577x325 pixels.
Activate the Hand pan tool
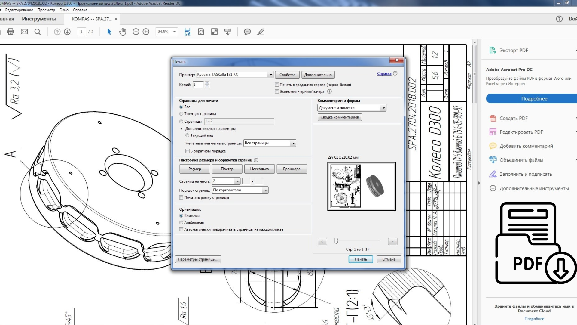click(x=123, y=32)
